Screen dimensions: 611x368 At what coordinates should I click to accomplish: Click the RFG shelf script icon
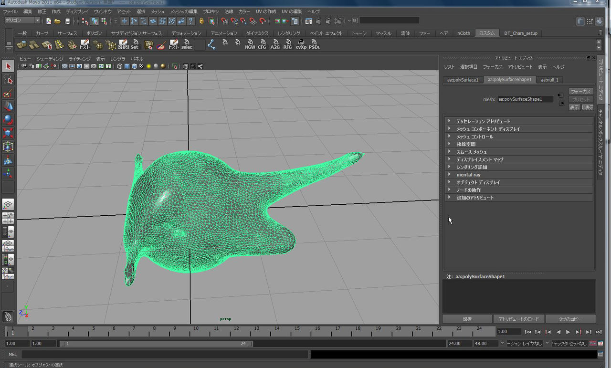287,44
